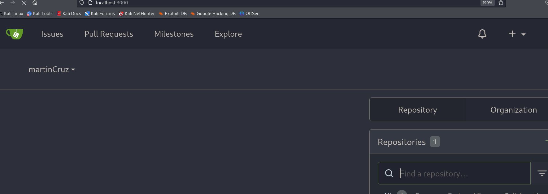Switch to the Organization tab
Screen dimensions: 548x194
[x=513, y=110]
